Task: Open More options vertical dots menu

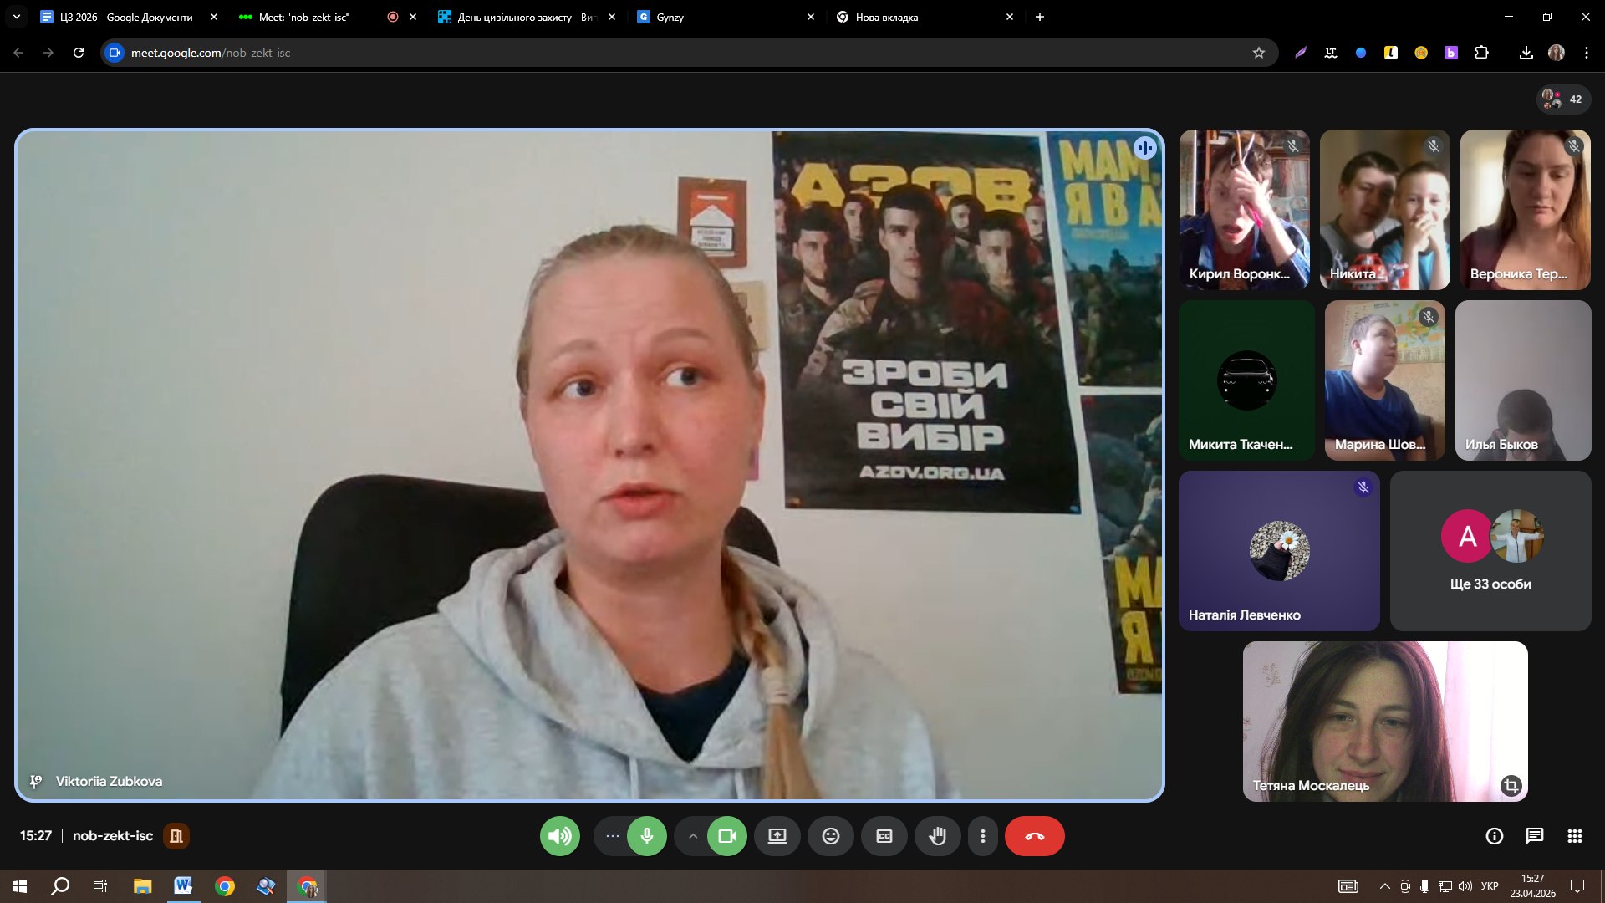Action: pos(982,836)
